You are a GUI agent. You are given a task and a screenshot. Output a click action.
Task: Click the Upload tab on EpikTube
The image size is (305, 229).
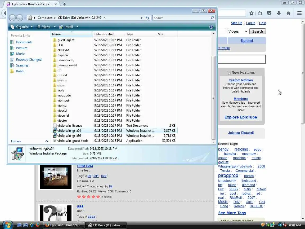click(x=247, y=41)
